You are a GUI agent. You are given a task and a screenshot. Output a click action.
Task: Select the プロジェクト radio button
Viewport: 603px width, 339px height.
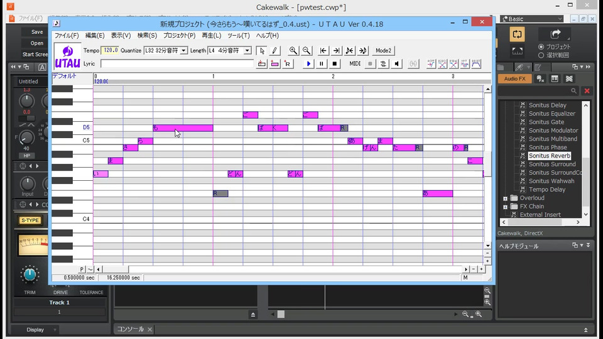541,46
